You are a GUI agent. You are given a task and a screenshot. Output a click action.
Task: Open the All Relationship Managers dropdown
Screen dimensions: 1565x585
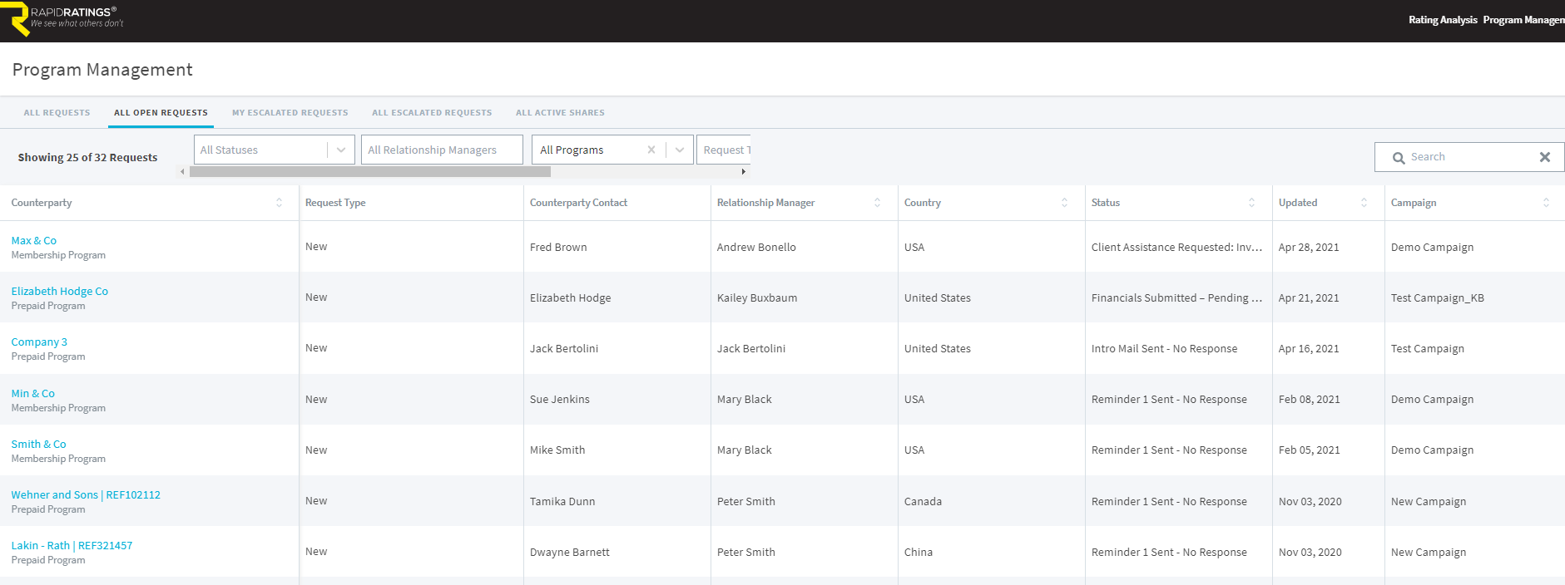coord(442,150)
